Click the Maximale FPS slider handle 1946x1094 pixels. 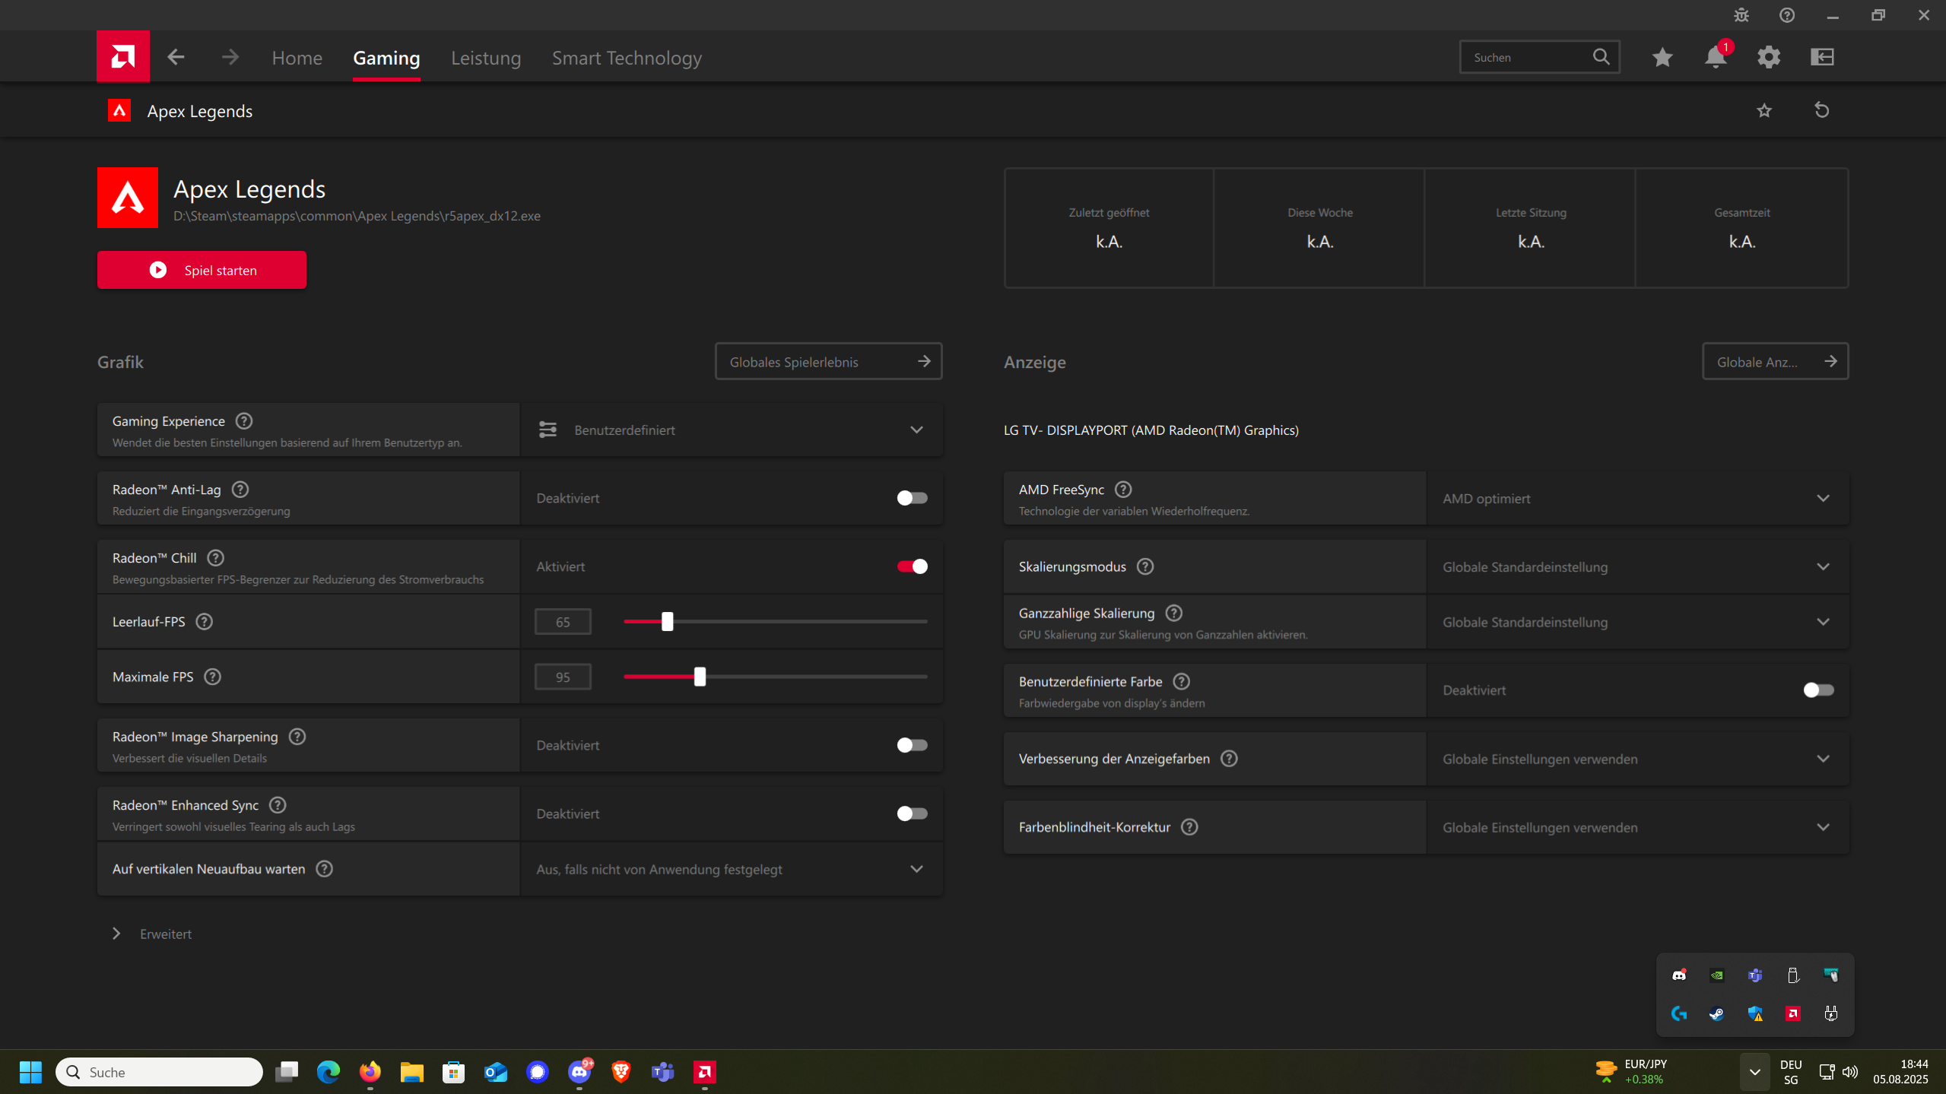700,677
